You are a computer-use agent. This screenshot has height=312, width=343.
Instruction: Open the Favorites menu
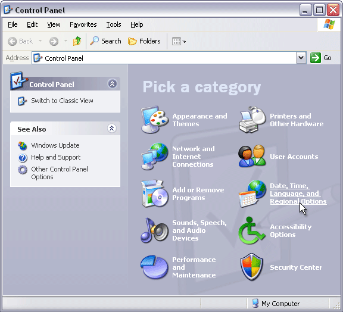click(x=83, y=24)
